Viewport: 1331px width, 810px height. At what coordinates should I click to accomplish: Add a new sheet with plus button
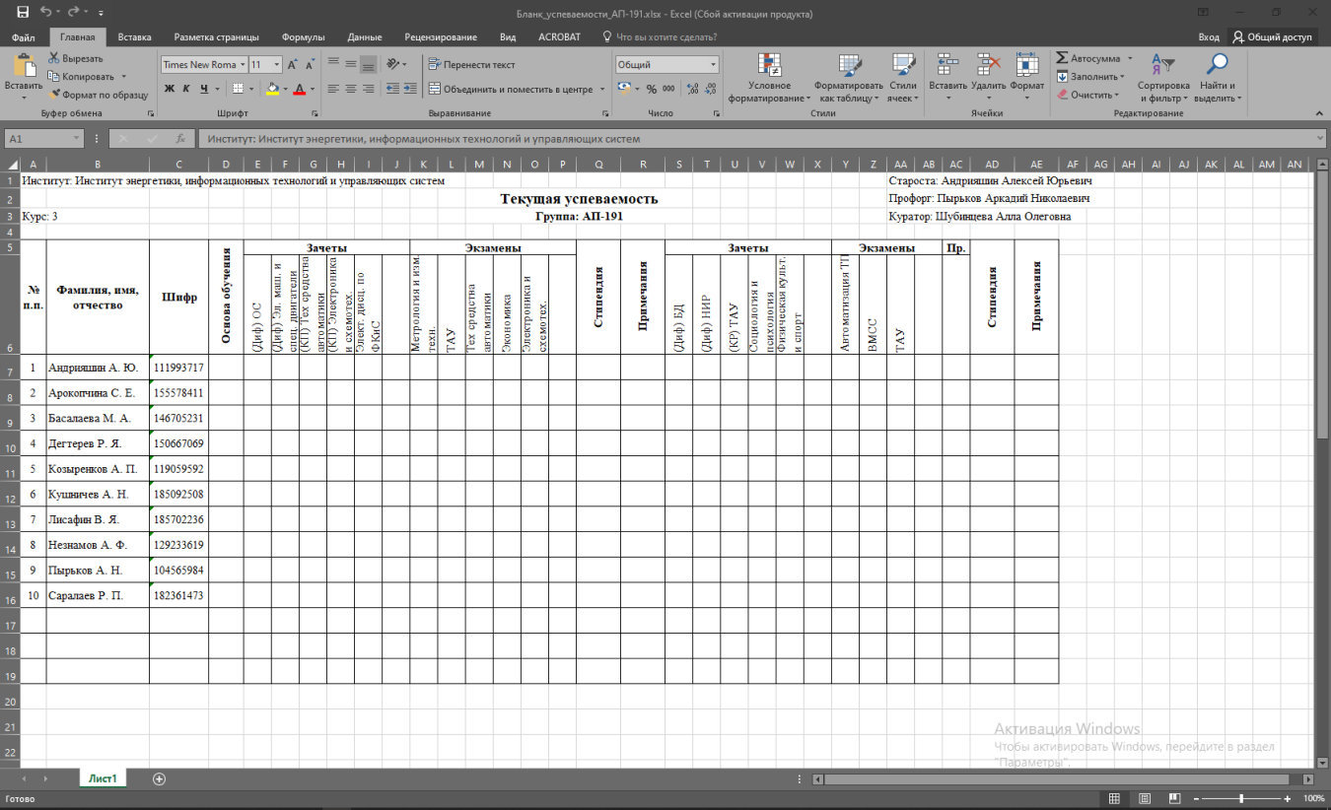click(160, 778)
